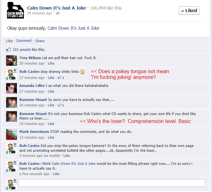Click the thumbs-up count on Rob Castro's first comment
Screen dimensions: 212x192
[x=61, y=78]
